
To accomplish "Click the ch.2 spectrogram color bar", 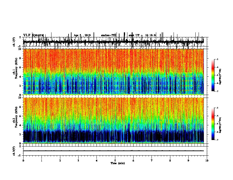I will [x=213, y=124].
